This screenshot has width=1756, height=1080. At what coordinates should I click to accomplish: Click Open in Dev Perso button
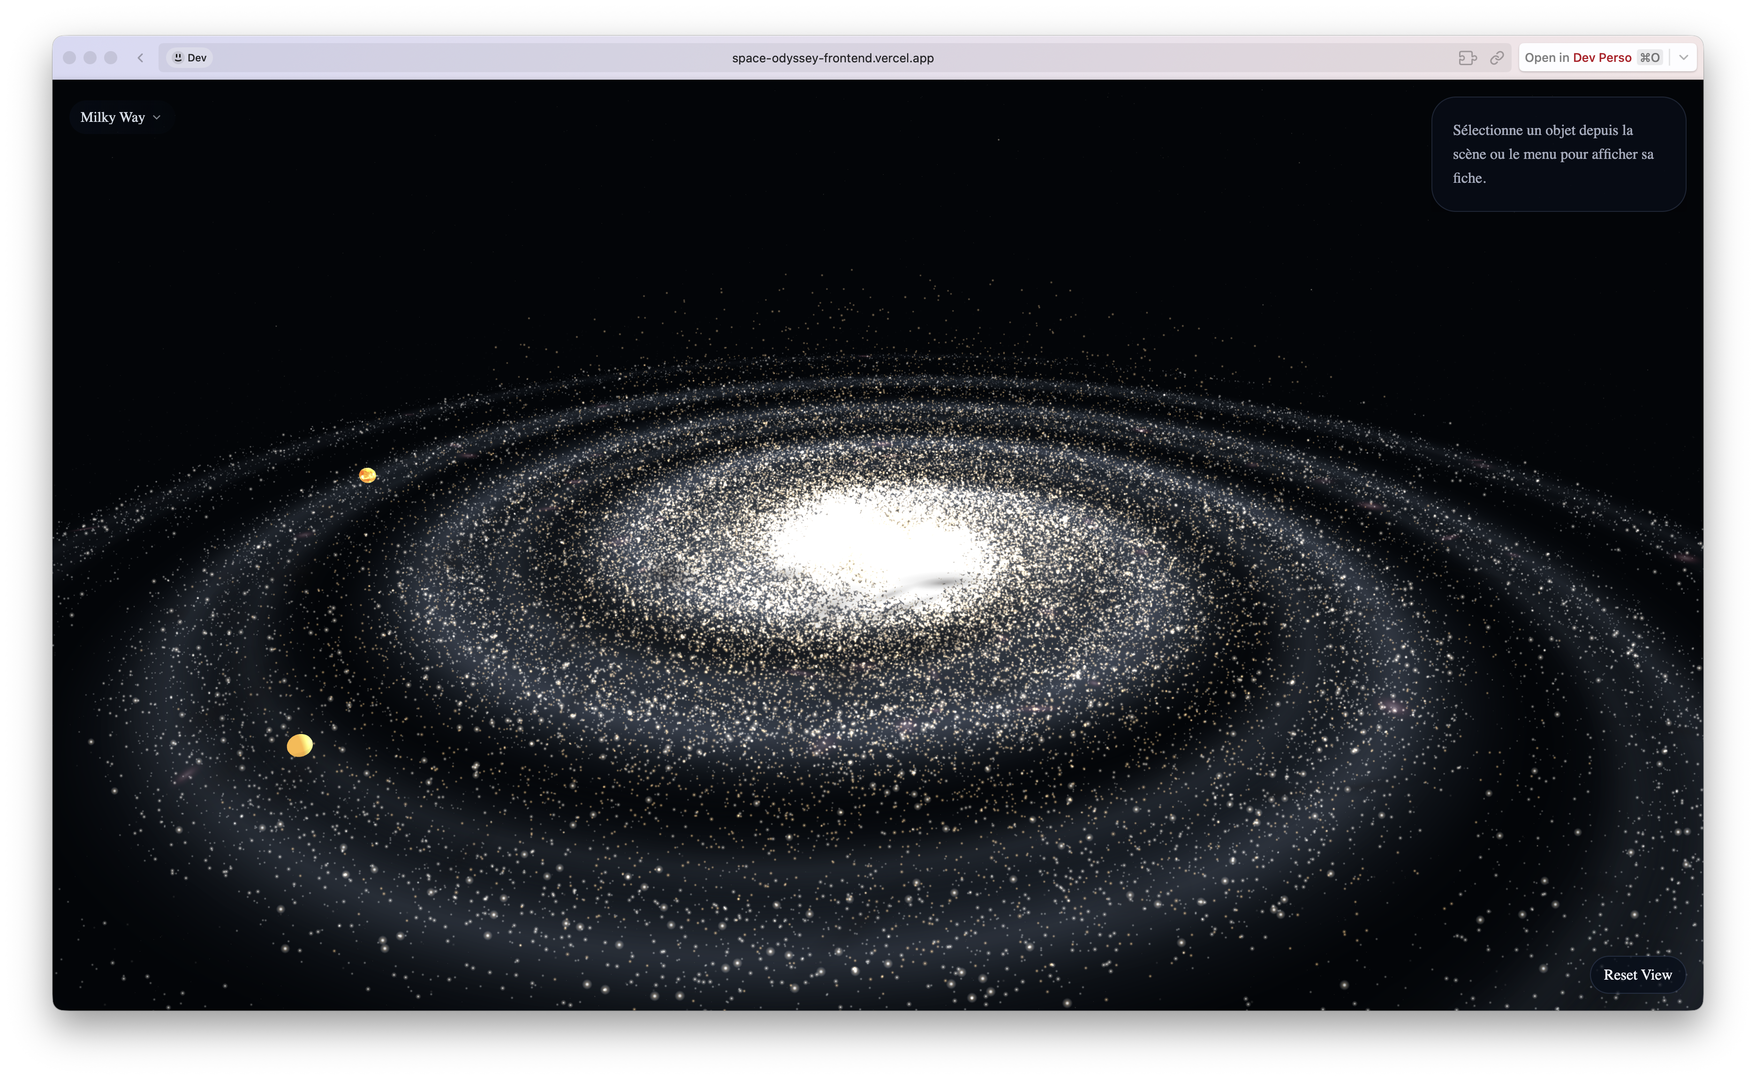click(1593, 58)
